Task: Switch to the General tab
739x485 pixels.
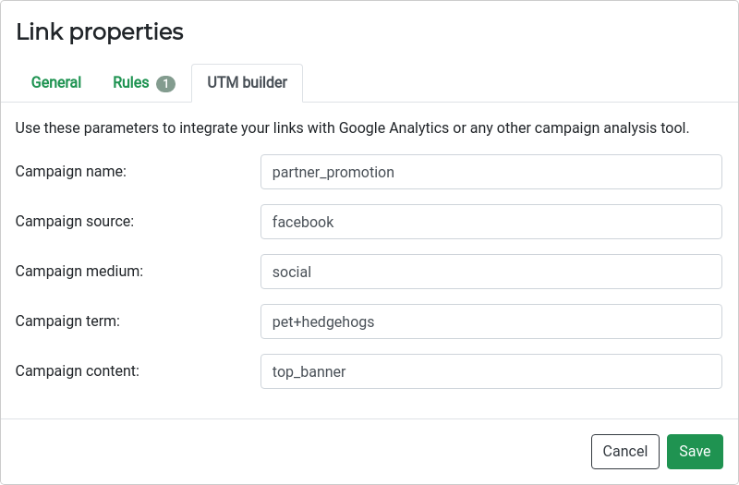Action: (56, 82)
